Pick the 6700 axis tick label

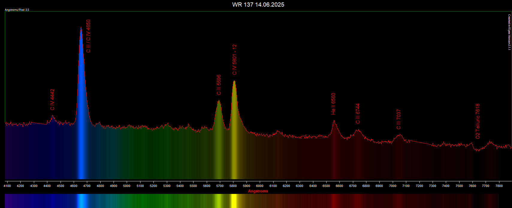coord(353,186)
